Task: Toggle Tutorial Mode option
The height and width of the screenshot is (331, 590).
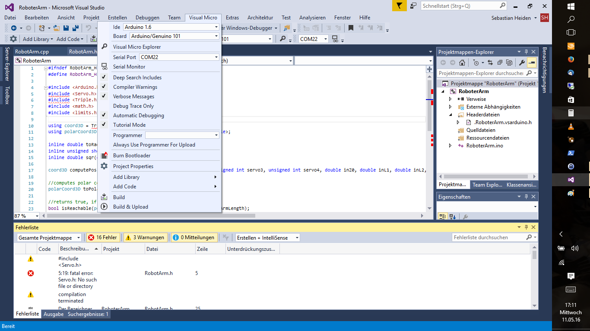Action: tap(129, 125)
